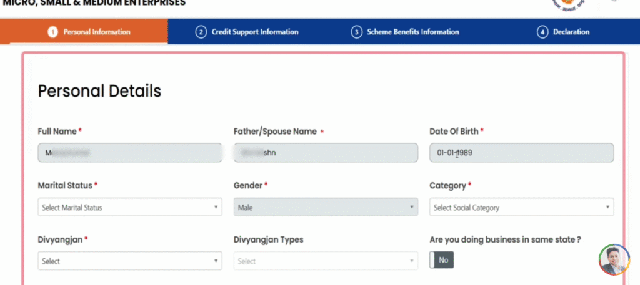Click the presenter avatar picture
Viewport: 640px width, 285px height.
[x=614, y=259]
